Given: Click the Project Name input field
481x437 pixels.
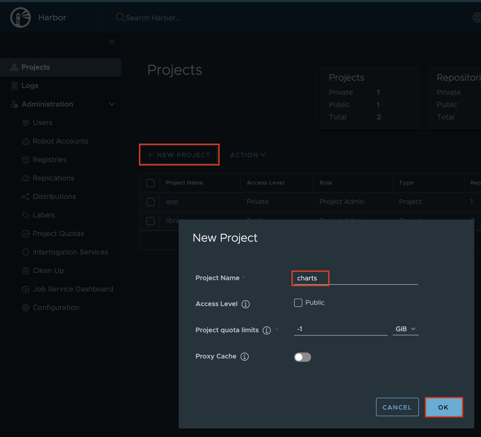Looking at the screenshot, I should [x=356, y=278].
